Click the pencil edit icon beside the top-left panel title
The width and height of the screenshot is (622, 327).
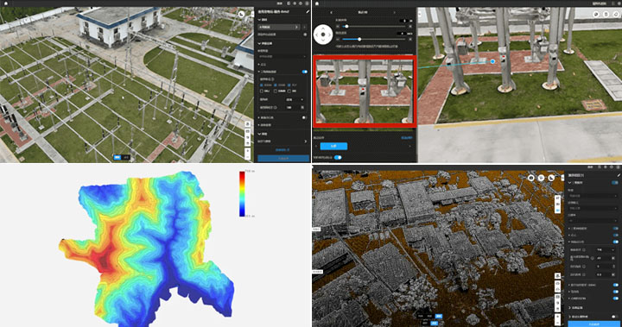(x=307, y=11)
